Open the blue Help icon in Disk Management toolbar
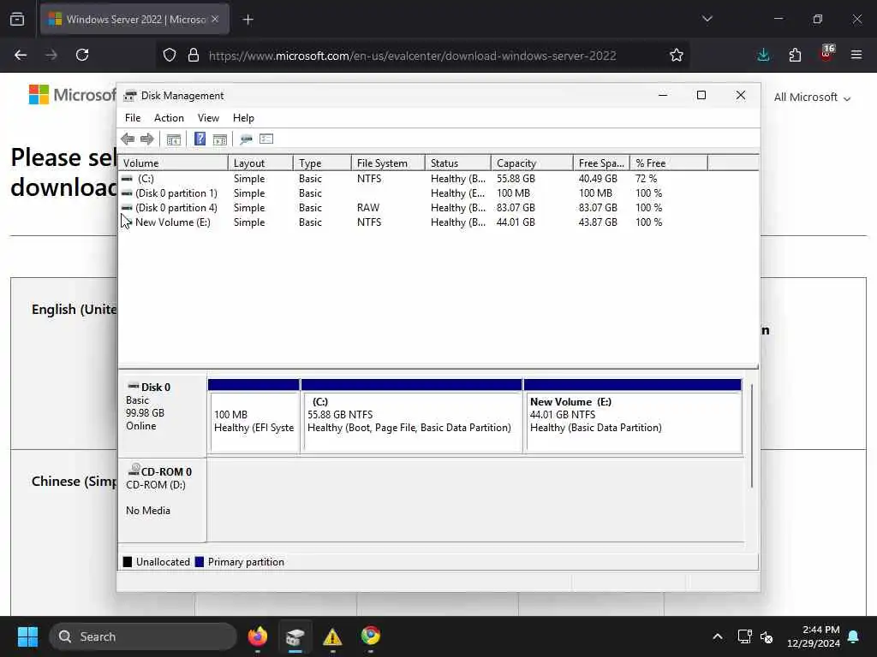Screen dimensions: 877x657 [x=200, y=139]
